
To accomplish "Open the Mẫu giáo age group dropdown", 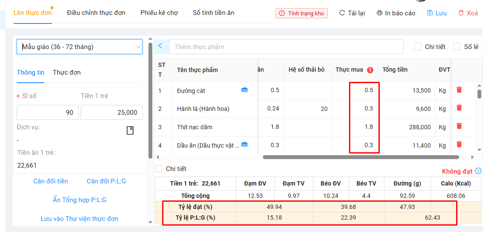I will [x=79, y=47].
